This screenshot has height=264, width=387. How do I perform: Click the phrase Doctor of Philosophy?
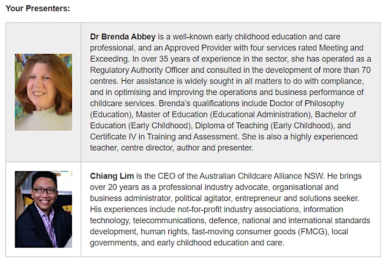[x=307, y=103]
